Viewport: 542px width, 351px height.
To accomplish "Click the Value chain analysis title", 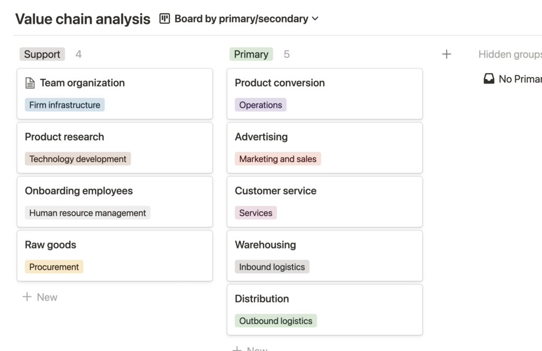I will 83,19.
